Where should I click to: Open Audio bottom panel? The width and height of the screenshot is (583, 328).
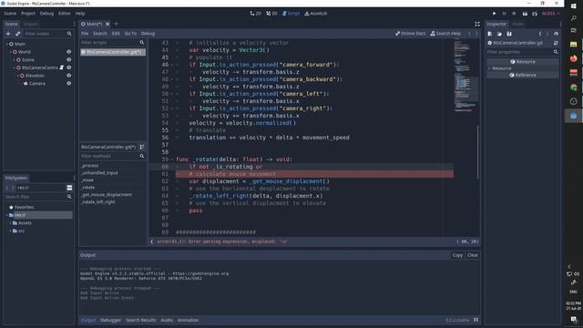pos(167,320)
